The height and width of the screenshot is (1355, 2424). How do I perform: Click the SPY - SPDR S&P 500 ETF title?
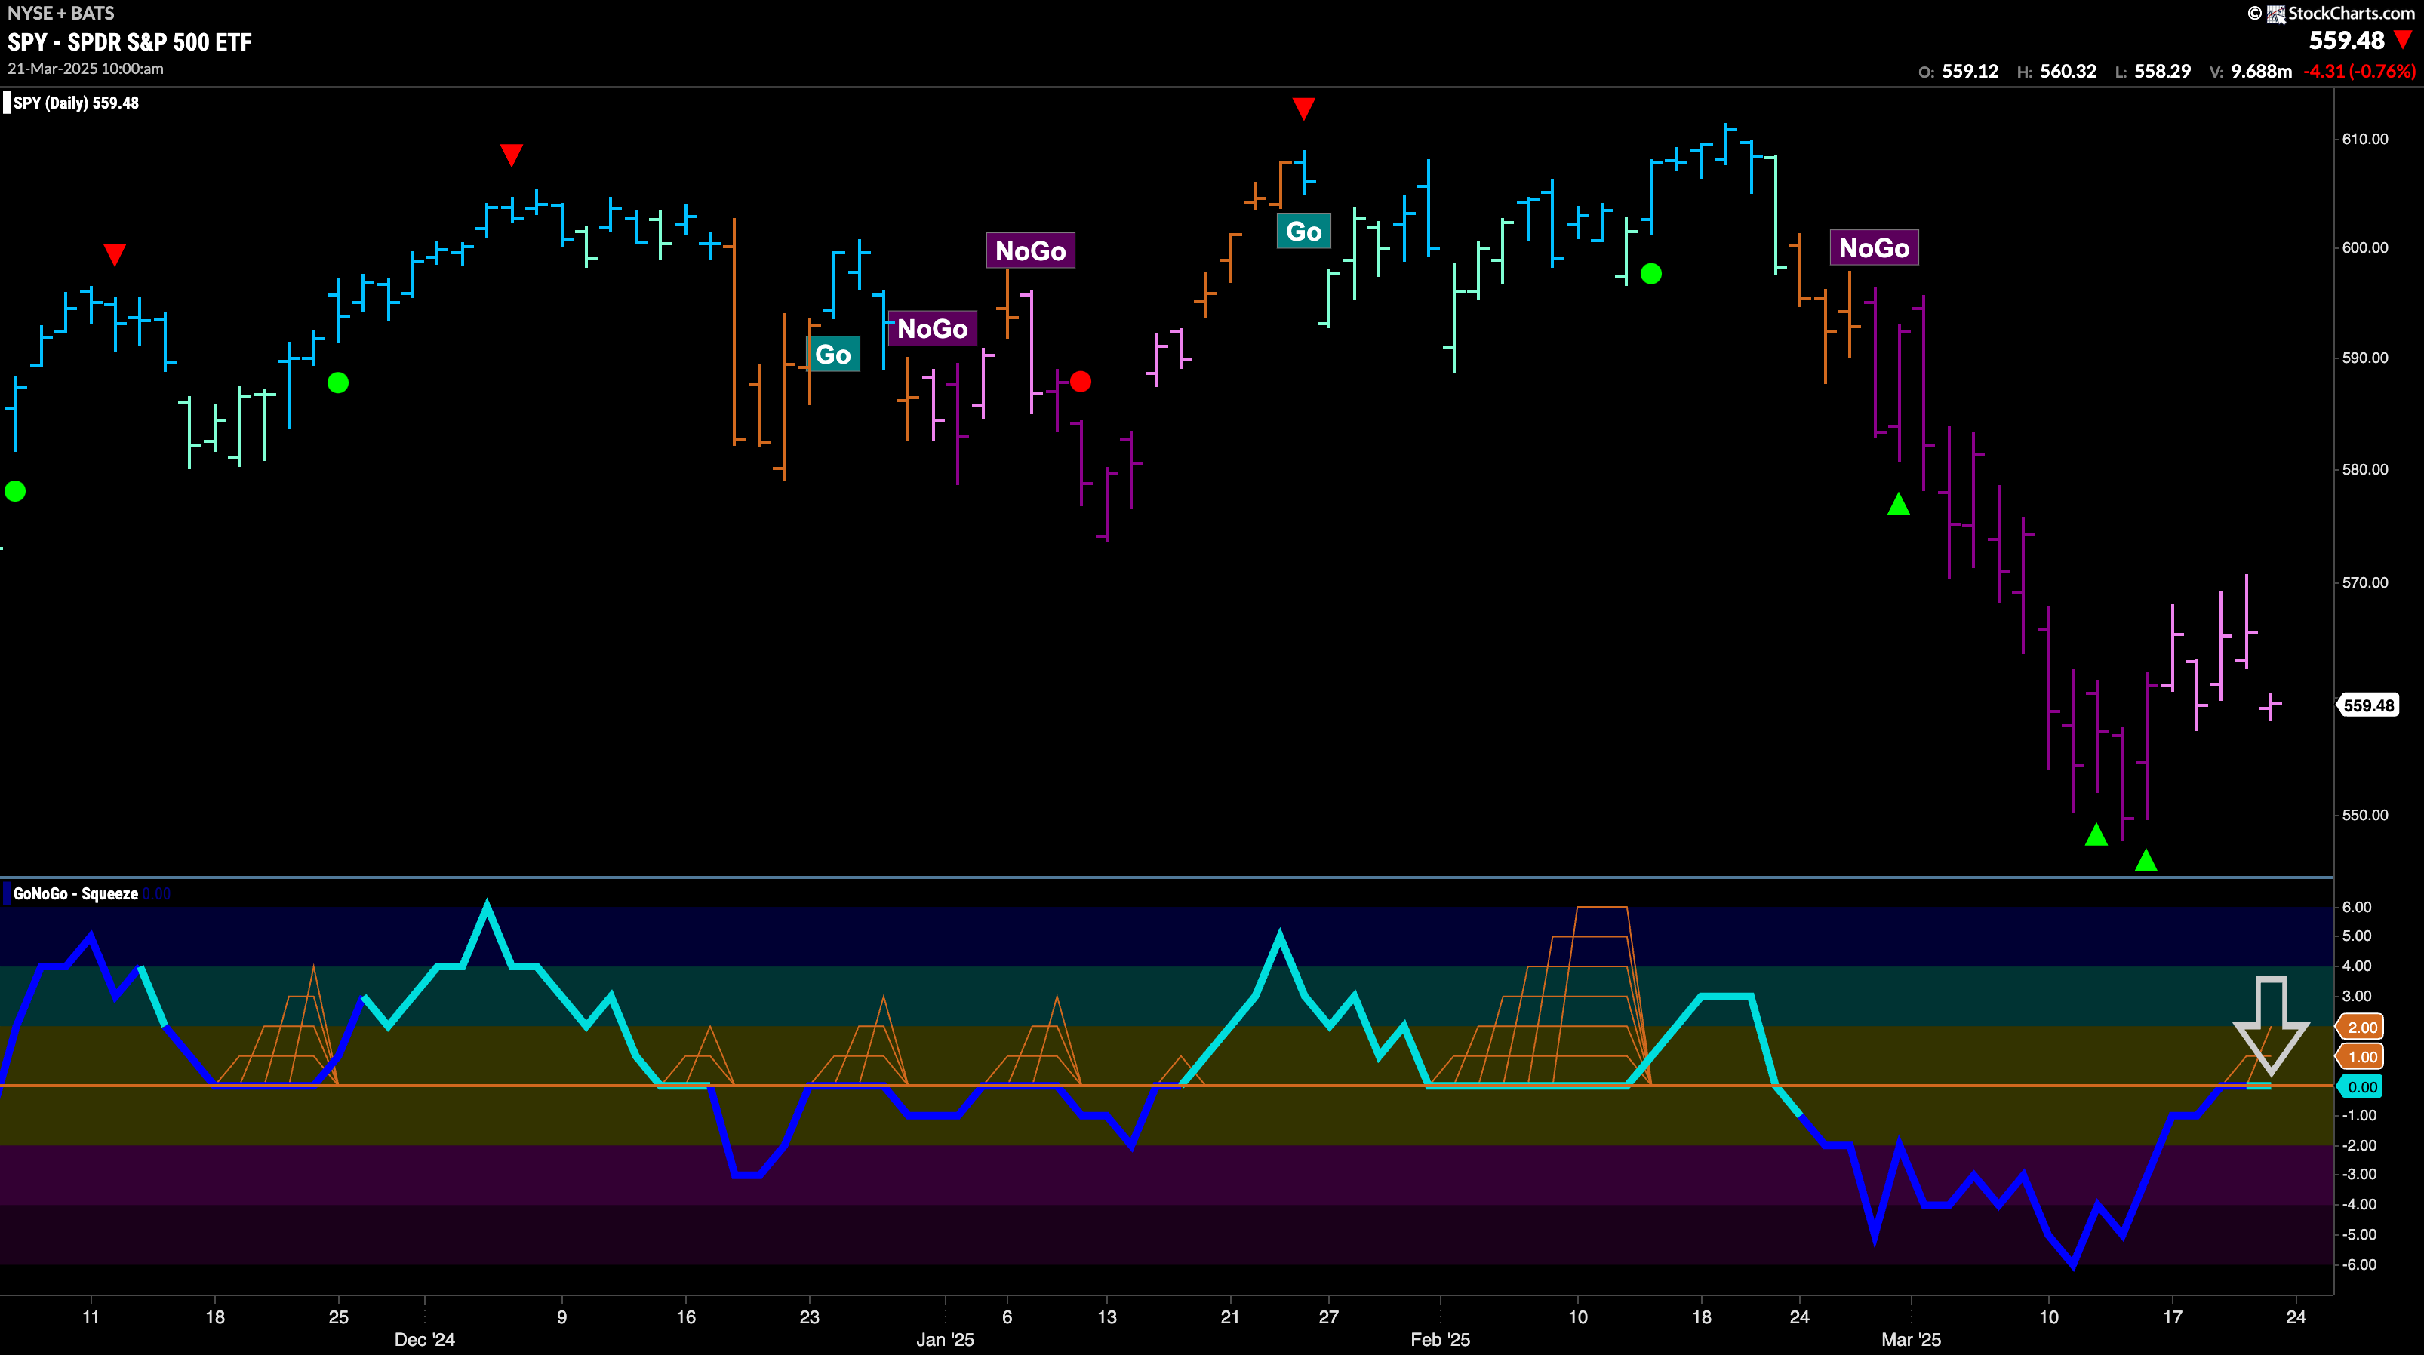coord(130,42)
